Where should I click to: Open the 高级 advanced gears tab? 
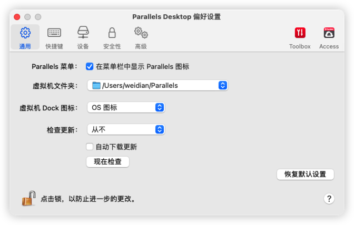tap(141, 37)
